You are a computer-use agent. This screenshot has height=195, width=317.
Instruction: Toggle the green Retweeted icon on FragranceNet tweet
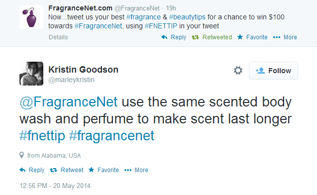click(195, 37)
